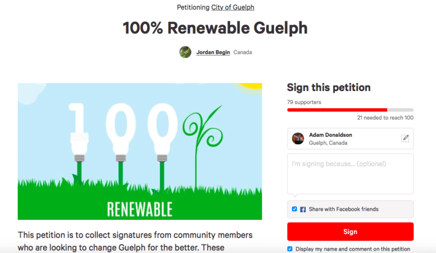This screenshot has height=253, width=436.
Task: Click the 100 Renewable petition image
Action: click(140, 151)
